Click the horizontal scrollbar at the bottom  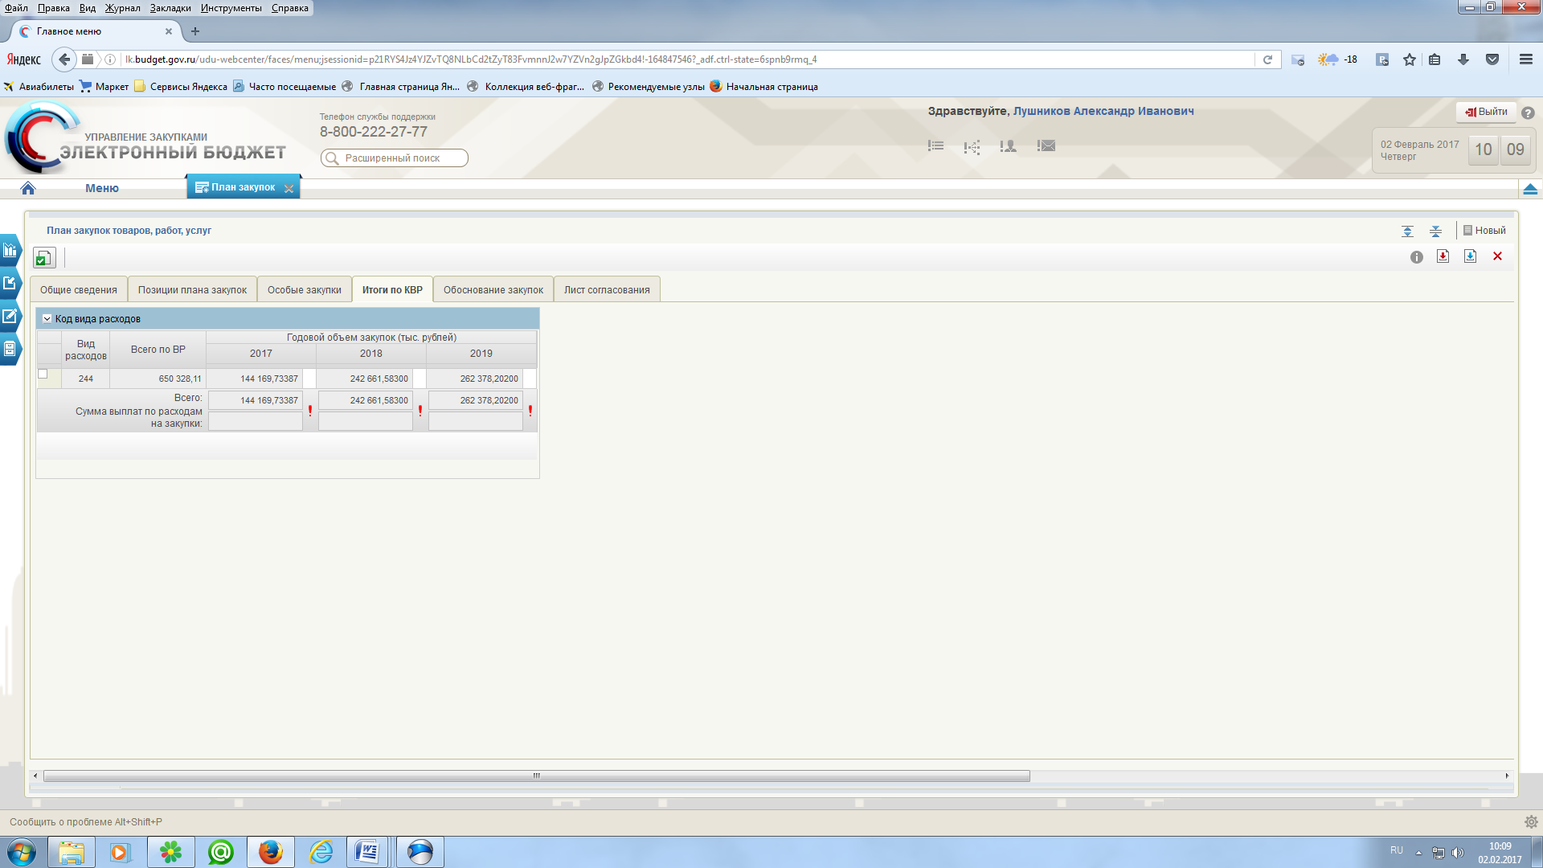tap(536, 776)
